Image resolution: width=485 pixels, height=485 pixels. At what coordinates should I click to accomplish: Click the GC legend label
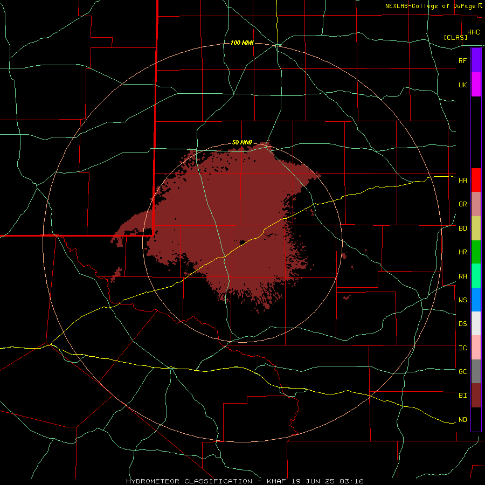pyautogui.click(x=462, y=372)
